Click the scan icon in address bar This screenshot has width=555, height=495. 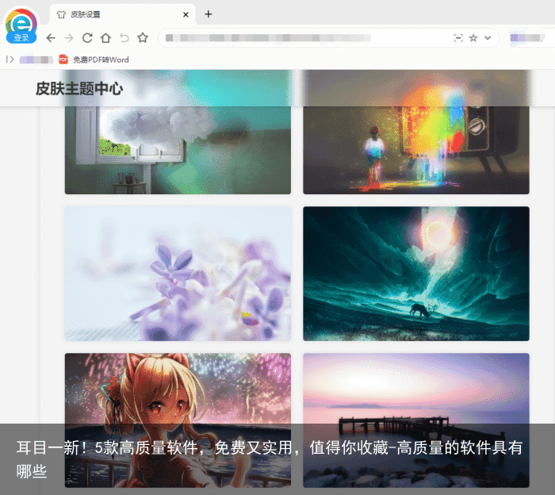[457, 37]
